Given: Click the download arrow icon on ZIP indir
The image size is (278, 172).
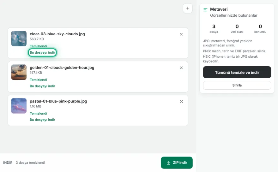Looking at the screenshot, I should click(x=168, y=163).
